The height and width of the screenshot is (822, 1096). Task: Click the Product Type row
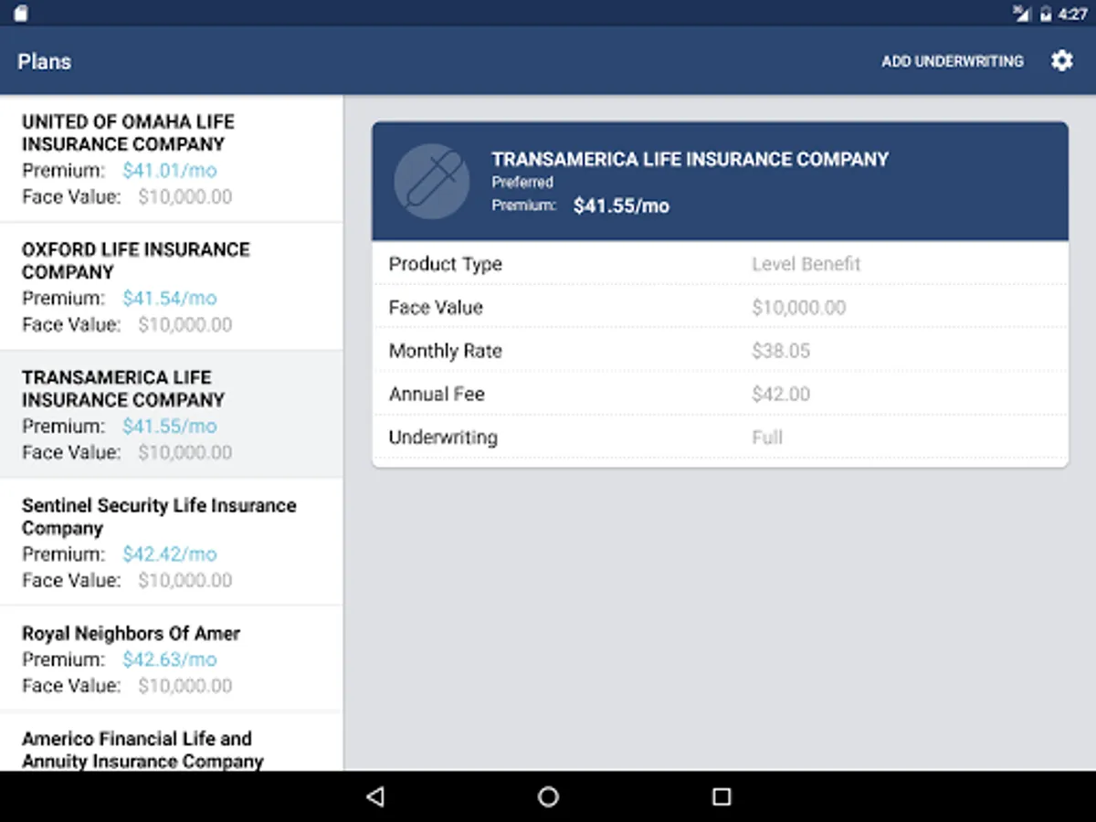720,263
